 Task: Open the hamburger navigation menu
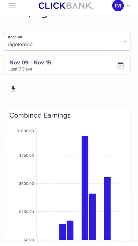(x=12, y=6)
